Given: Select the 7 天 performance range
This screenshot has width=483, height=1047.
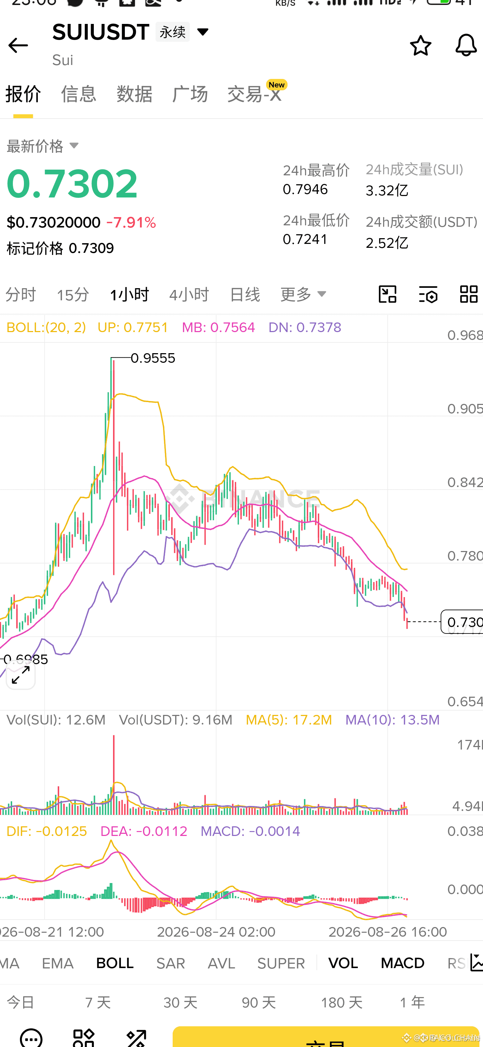Looking at the screenshot, I should coord(98,1002).
